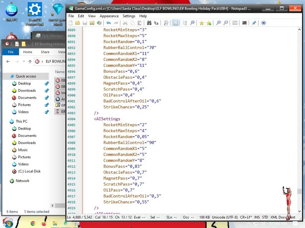Click the Save floppy disk icon
Viewport: 305px width, 228px height.
85,23
